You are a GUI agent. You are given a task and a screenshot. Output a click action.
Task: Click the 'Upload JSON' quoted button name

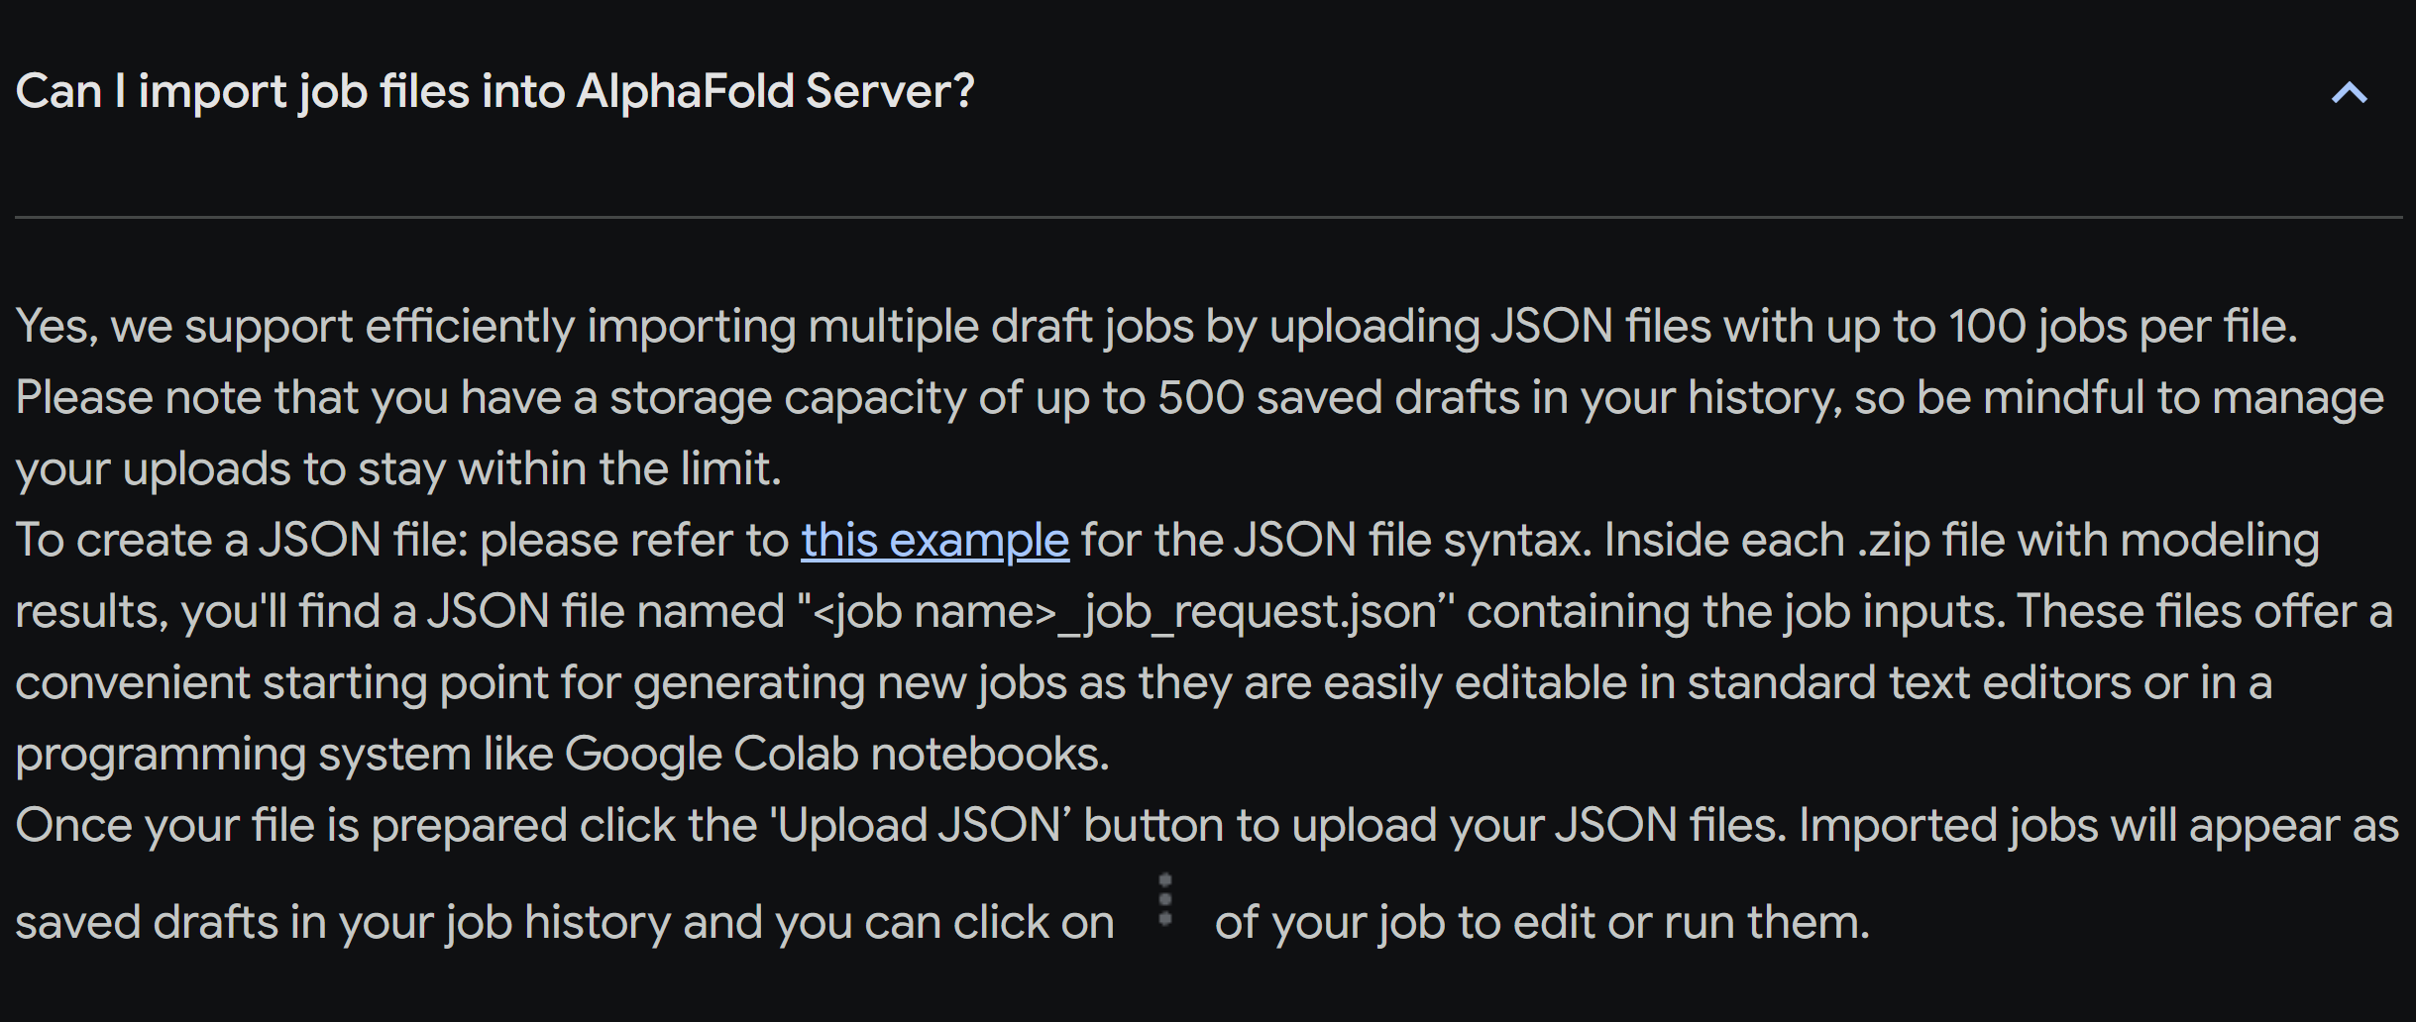tap(921, 826)
